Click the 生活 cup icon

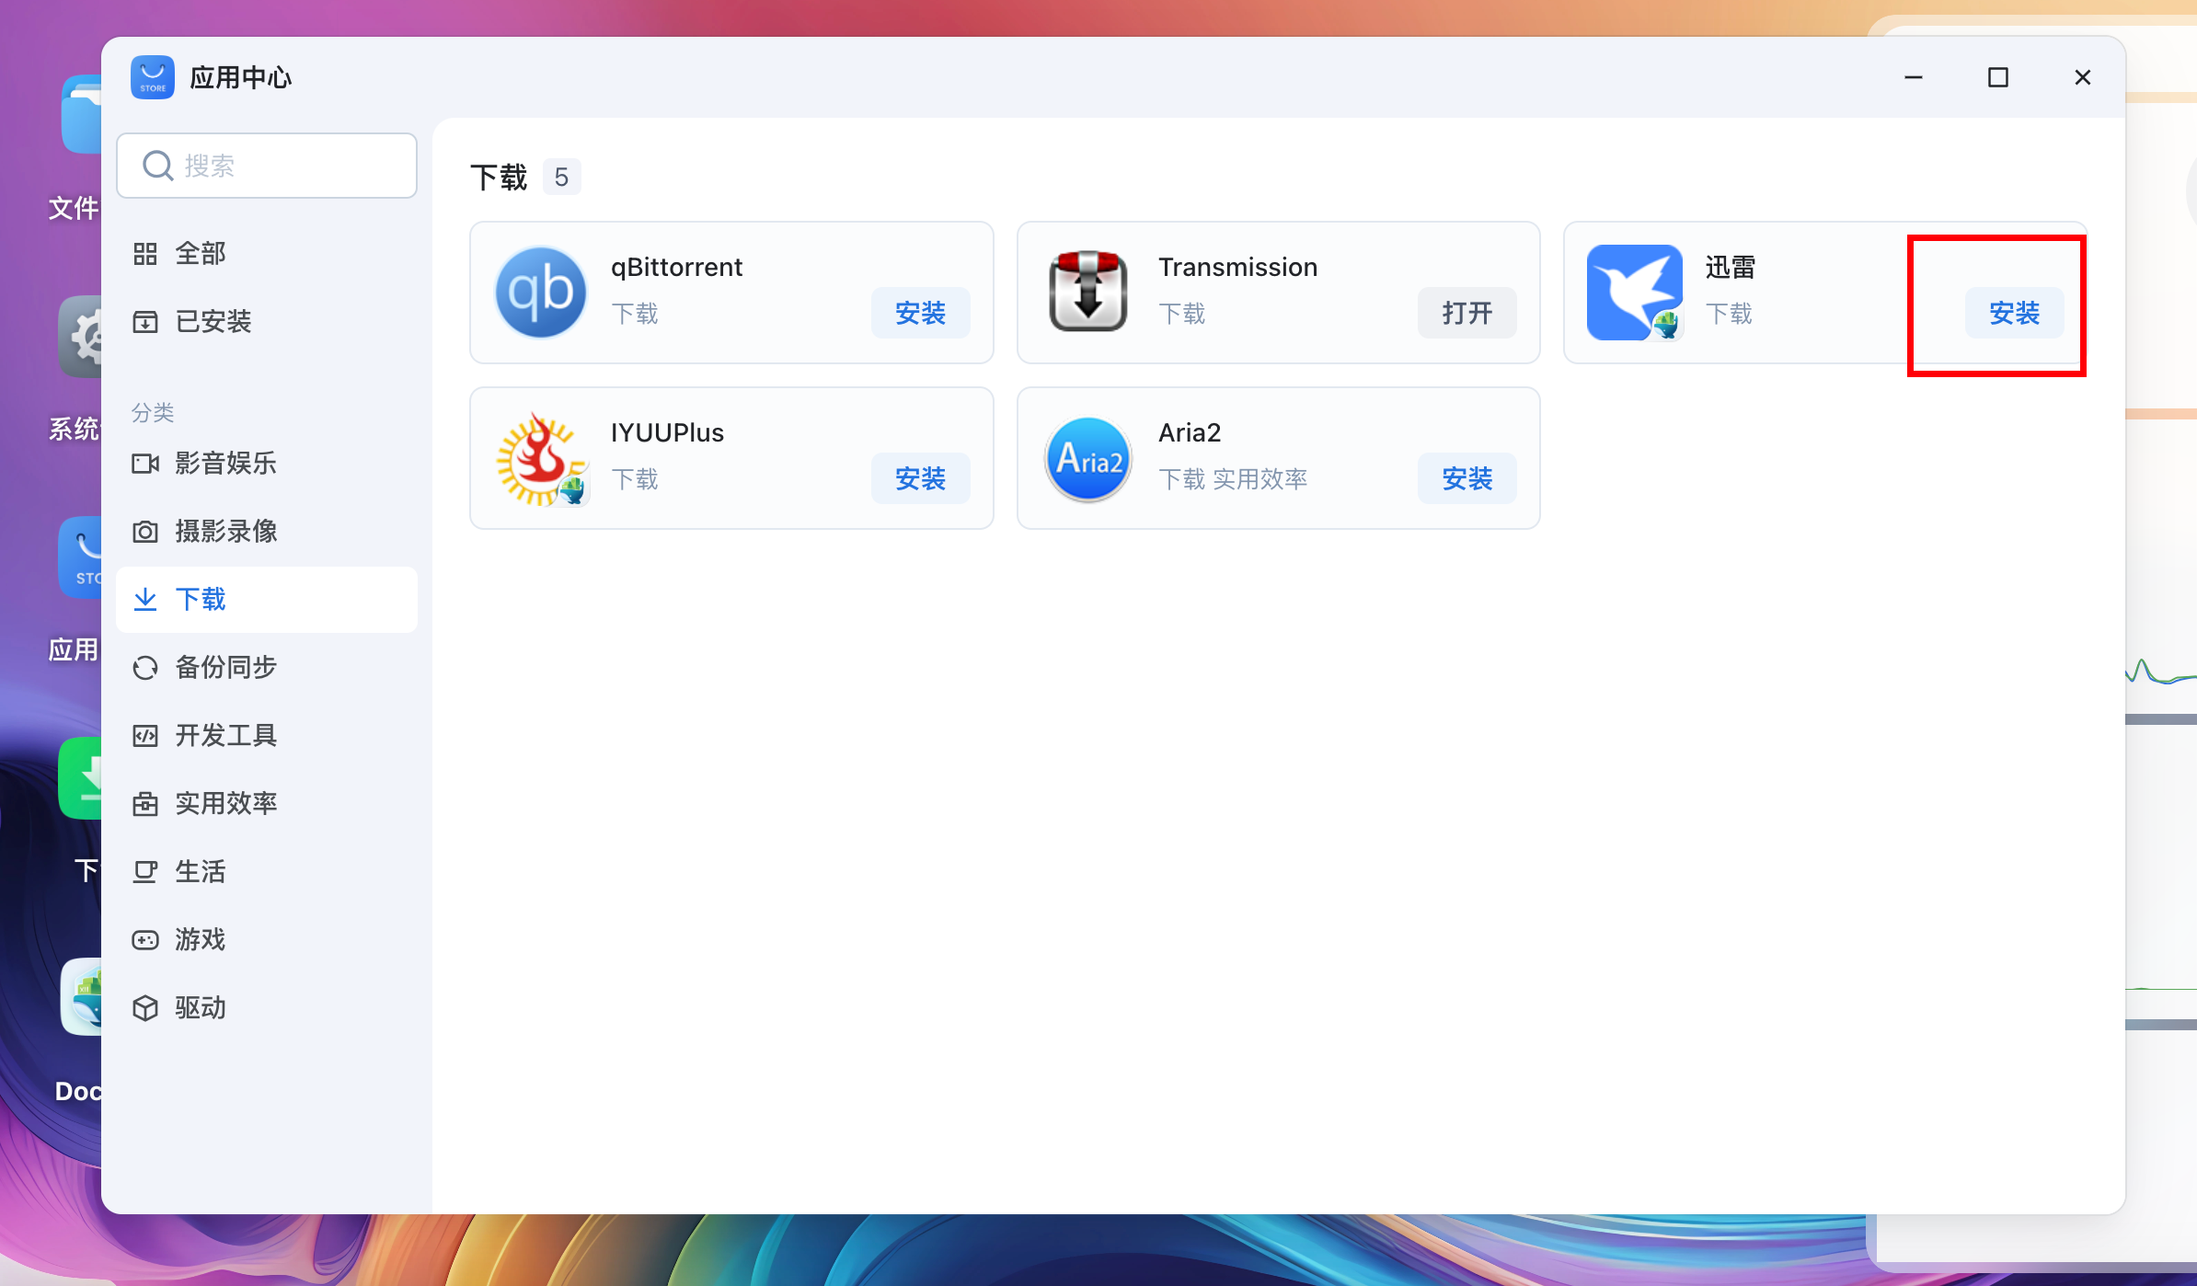coord(145,872)
